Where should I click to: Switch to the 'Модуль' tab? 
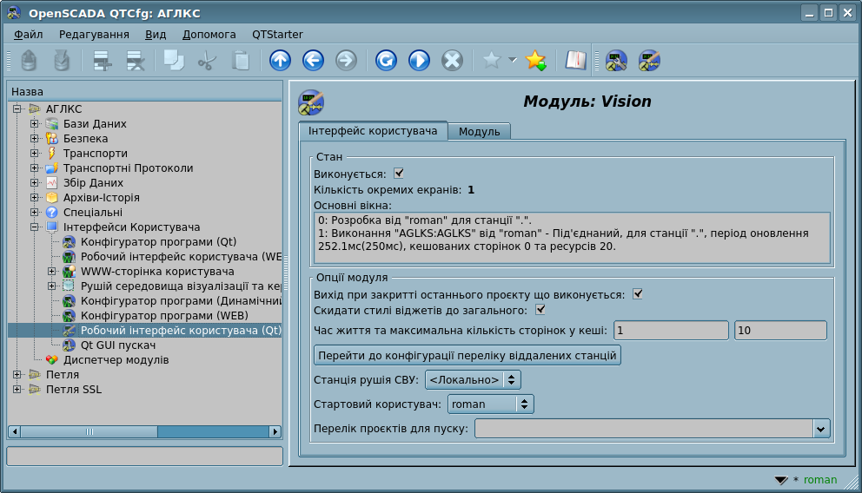pos(479,131)
